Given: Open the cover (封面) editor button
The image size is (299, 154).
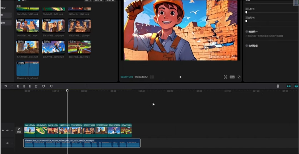Looking at the screenshot, I should (19, 130).
